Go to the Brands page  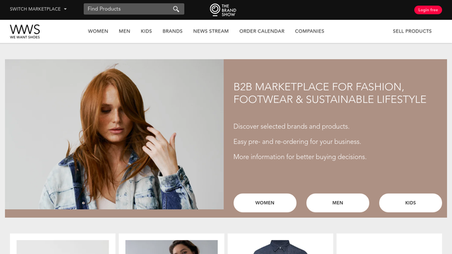pos(172,31)
